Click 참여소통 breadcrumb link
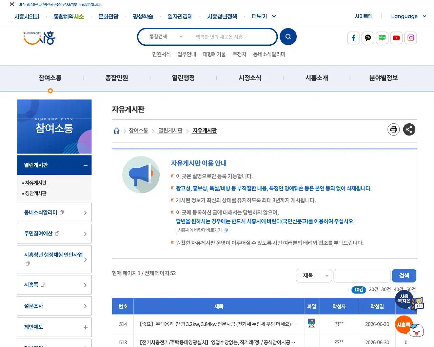The height and width of the screenshot is (347, 434). pyautogui.click(x=138, y=131)
